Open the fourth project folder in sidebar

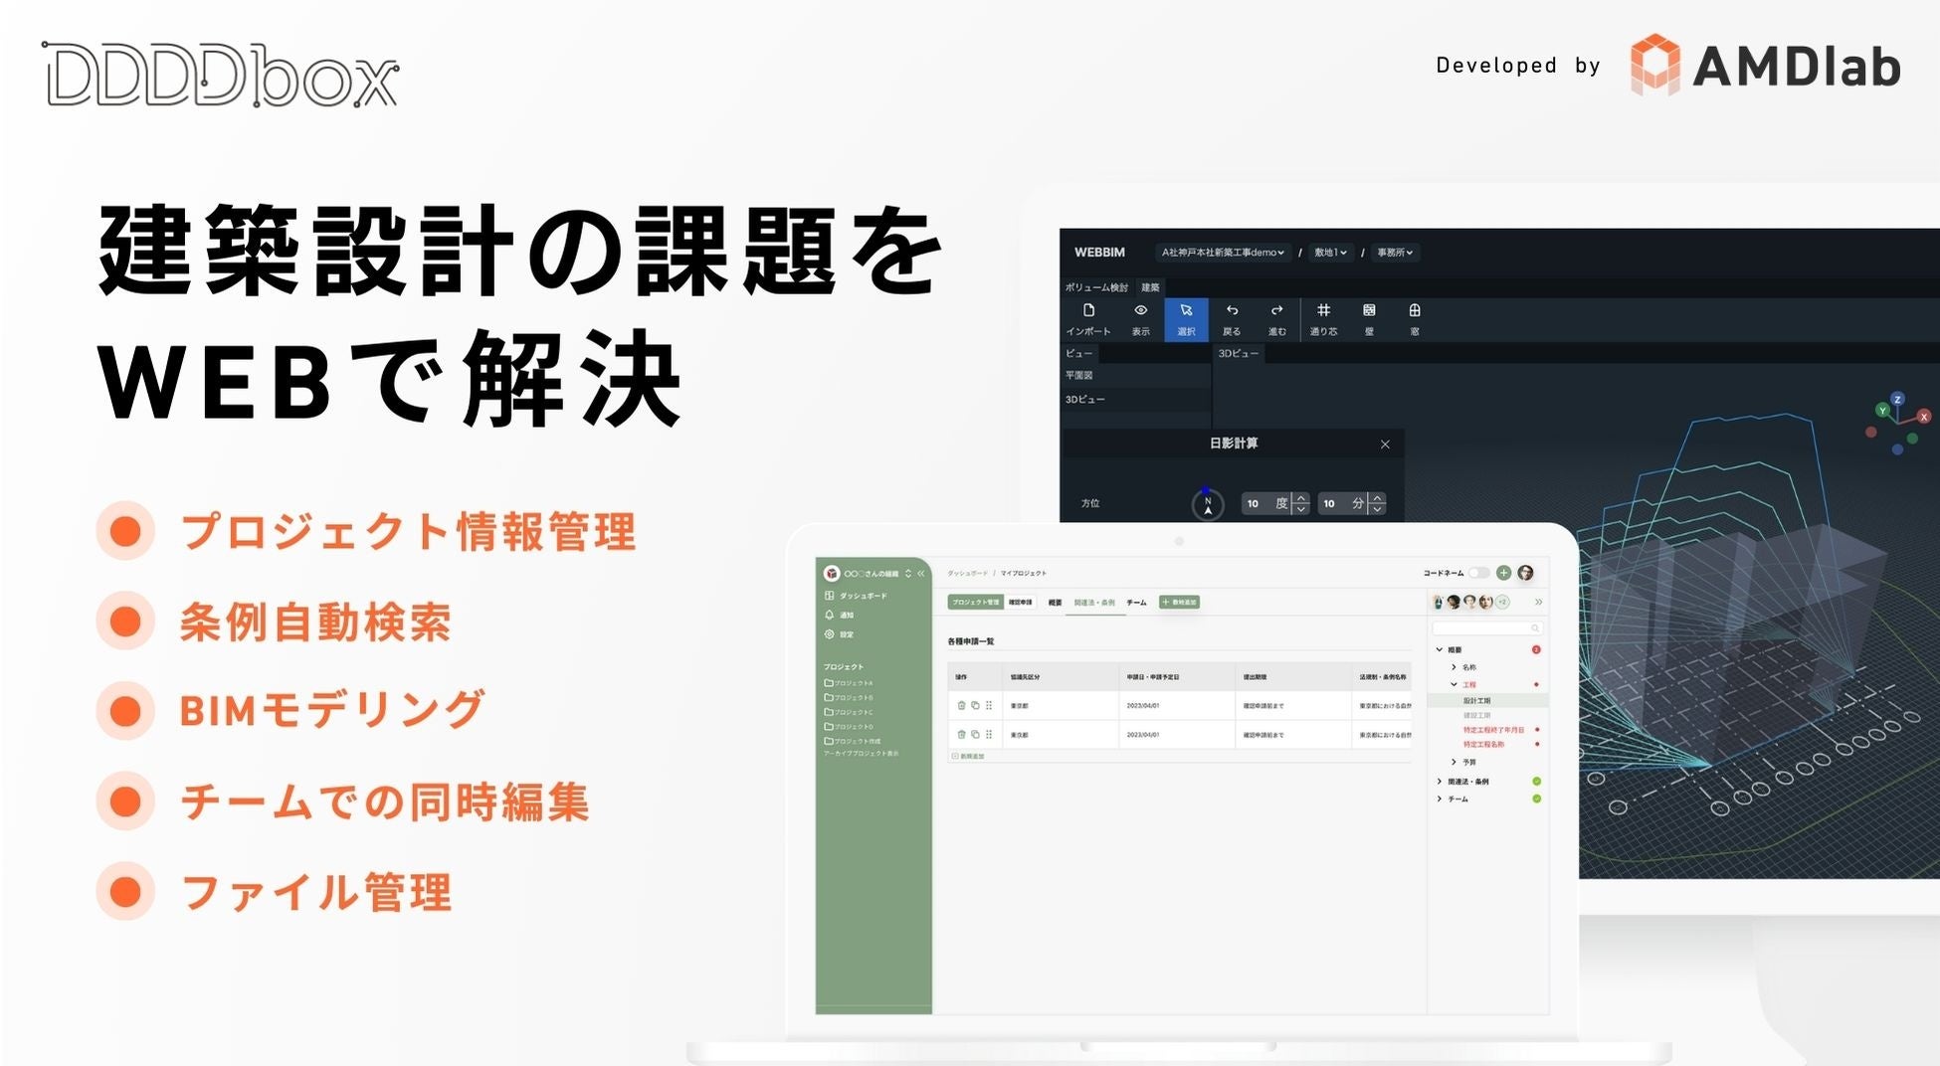point(849,726)
